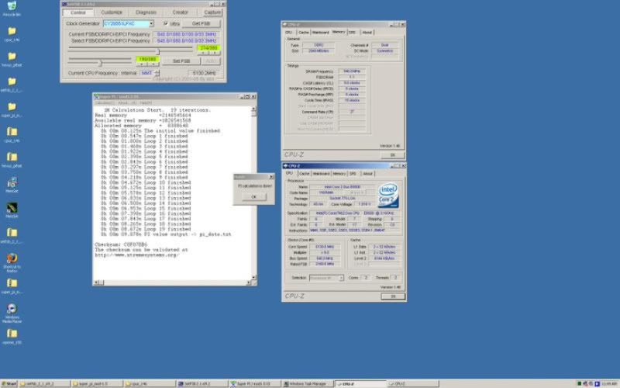Switch to the Control tab in SetFSB

point(78,12)
